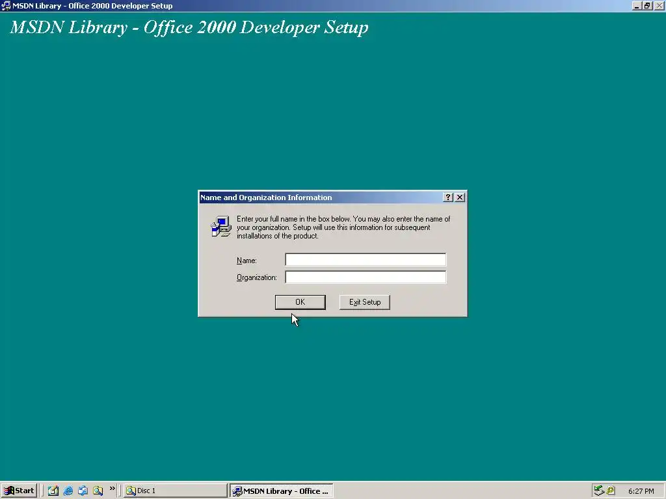Image resolution: width=666 pixels, height=499 pixels.
Task: Click the folder search quick launch icon
Action: tap(98, 491)
